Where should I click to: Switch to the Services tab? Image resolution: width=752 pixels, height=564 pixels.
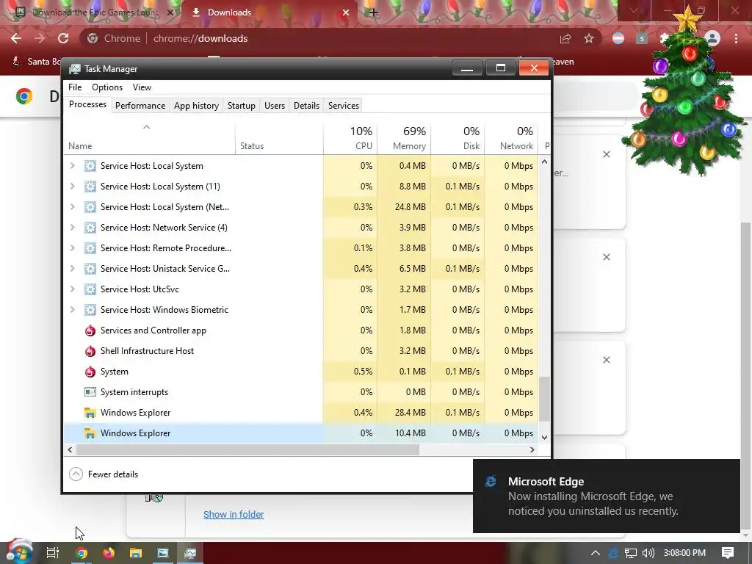pos(344,106)
